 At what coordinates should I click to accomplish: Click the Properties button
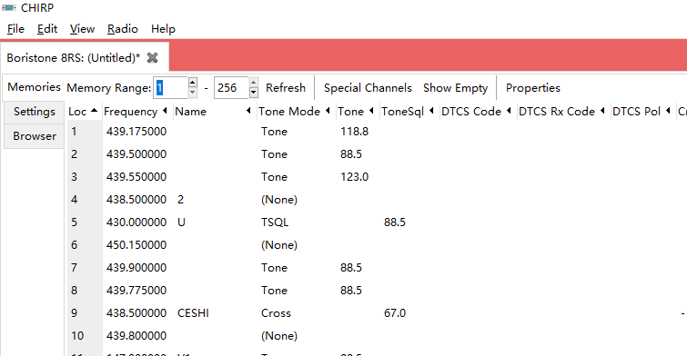tap(533, 87)
